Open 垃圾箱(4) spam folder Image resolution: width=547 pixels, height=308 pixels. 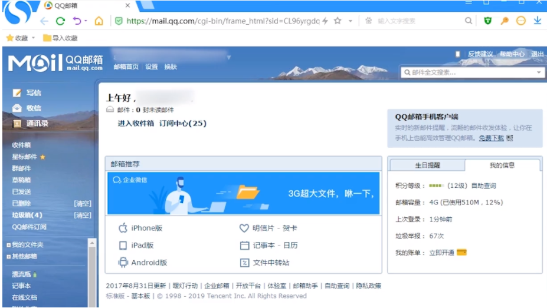[x=27, y=215]
